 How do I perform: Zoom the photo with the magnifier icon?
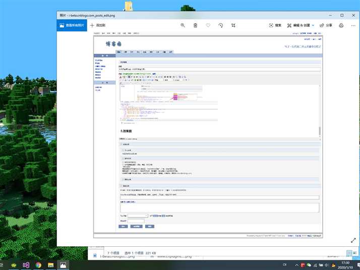coord(183,25)
